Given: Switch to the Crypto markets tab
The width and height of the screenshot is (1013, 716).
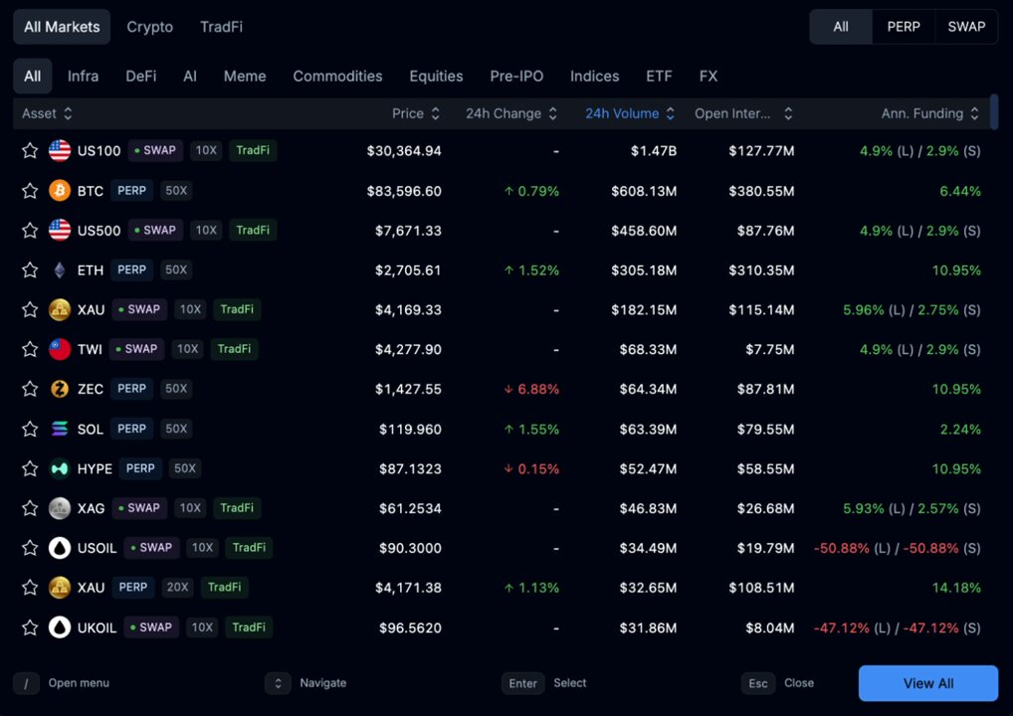Looking at the screenshot, I should [150, 27].
